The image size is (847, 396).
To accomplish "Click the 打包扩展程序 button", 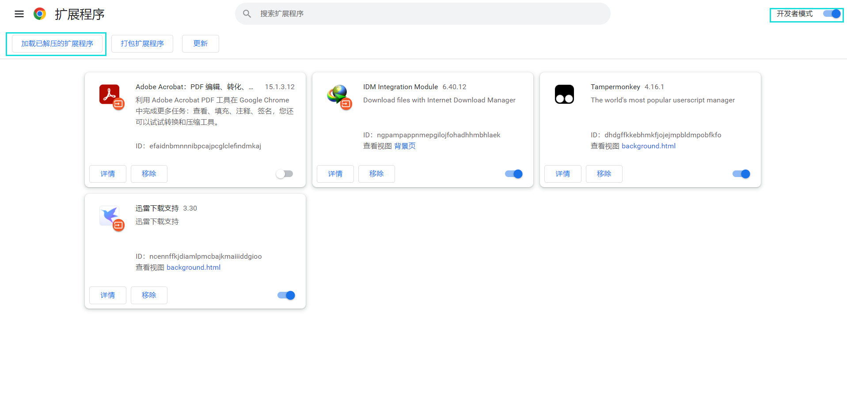I will click(x=142, y=44).
